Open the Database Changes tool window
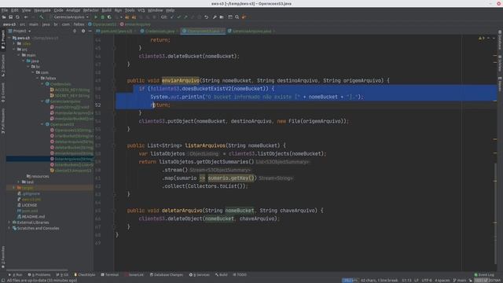 [x=167, y=274]
